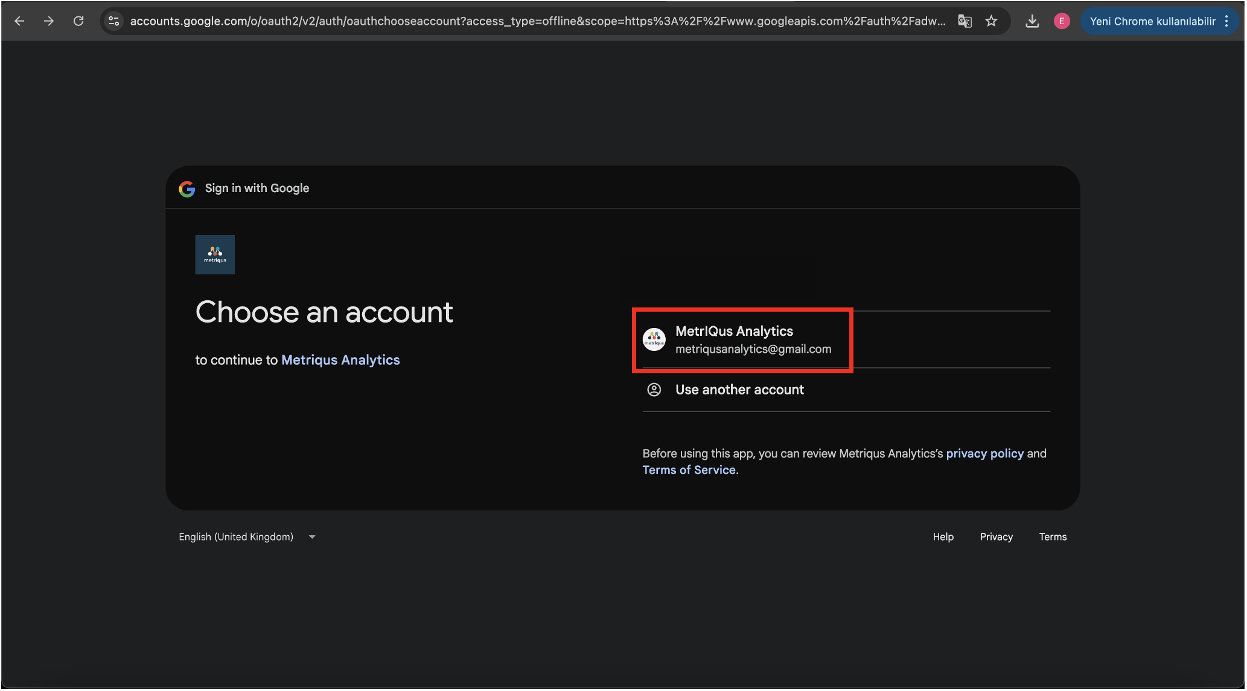Expand the English (United Kingdom) language dropdown
Viewport: 1247px width, 691px height.
[x=247, y=537]
